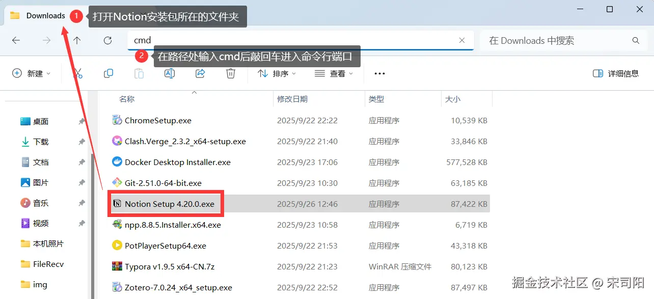This screenshot has height=299, width=654.
Task: Click the address bar containing cmd
Action: click(301, 40)
